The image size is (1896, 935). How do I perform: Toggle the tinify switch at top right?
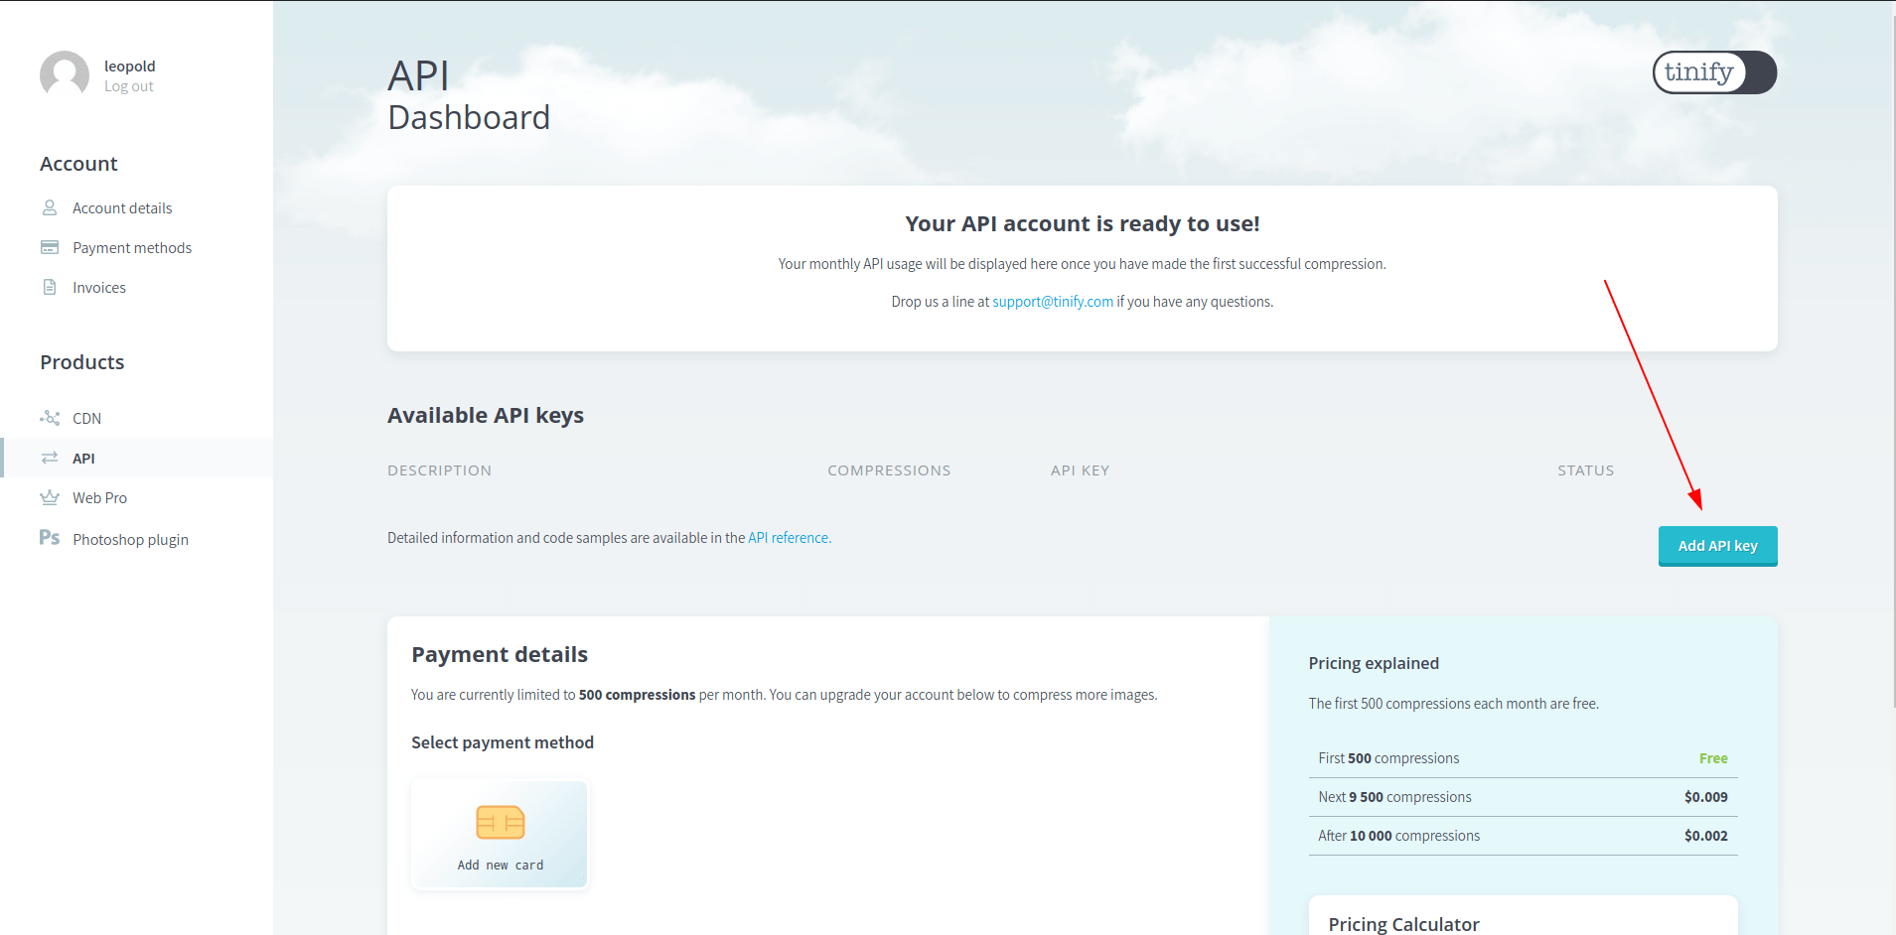pos(1714,72)
